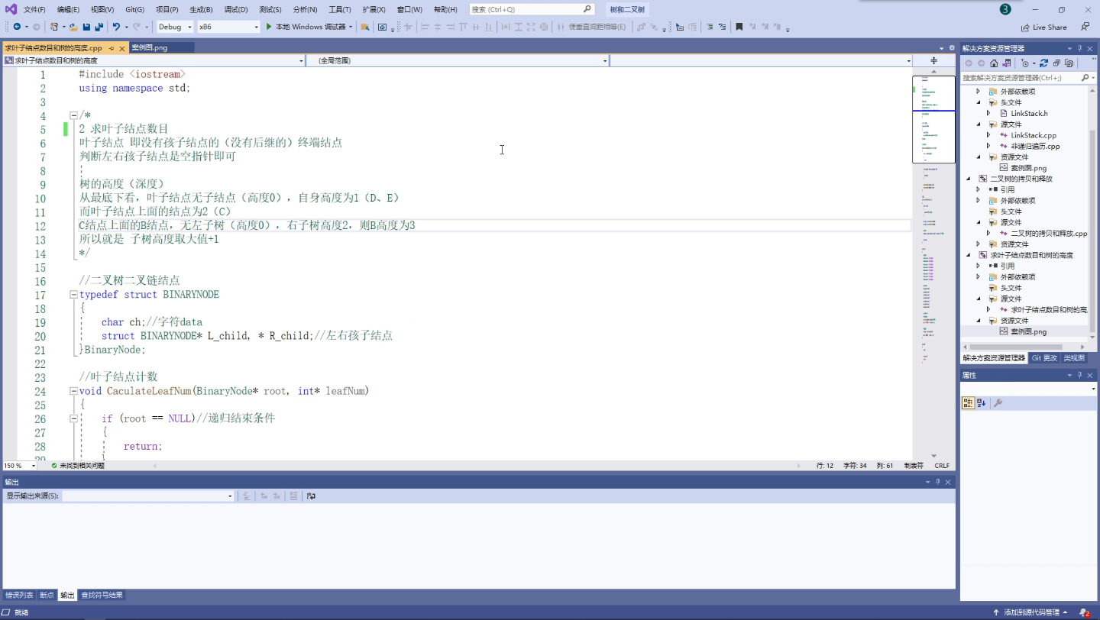Open the 调试(D) menu
Viewport: 1100px width, 620px height.
coord(236,9)
